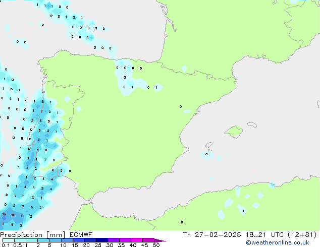
Task: Click the Mallorca island on the map
Action: 233,132
